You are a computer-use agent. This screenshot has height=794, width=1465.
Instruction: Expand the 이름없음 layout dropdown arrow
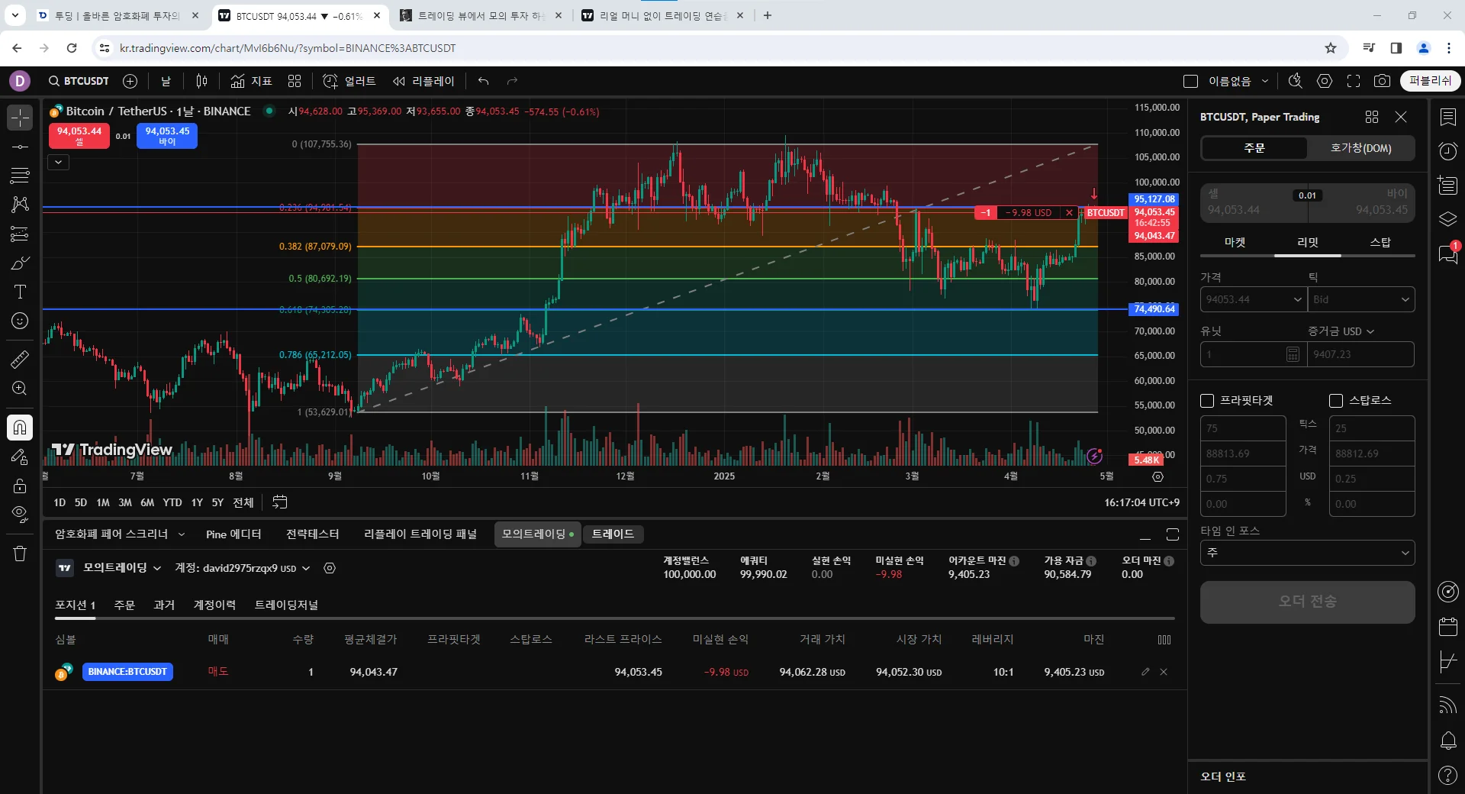click(1265, 81)
